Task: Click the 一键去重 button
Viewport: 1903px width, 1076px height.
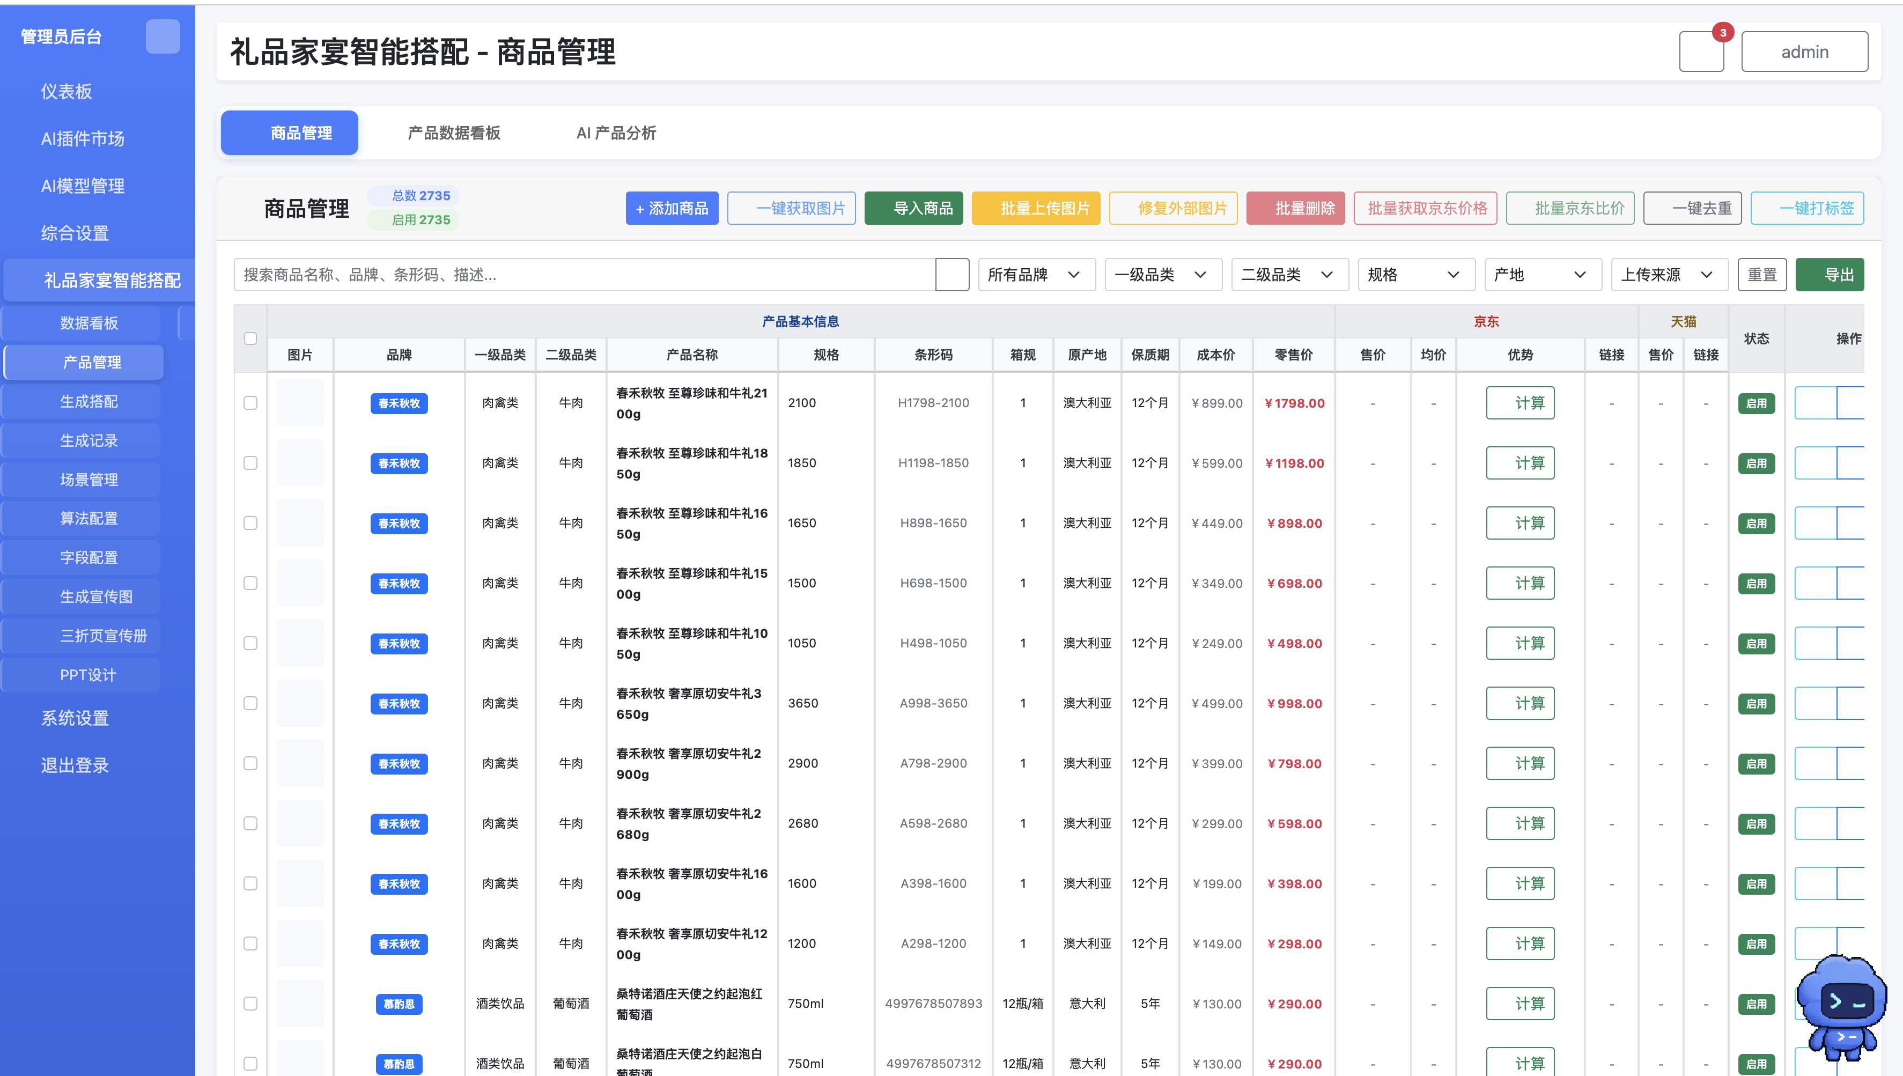Action: click(x=1692, y=209)
